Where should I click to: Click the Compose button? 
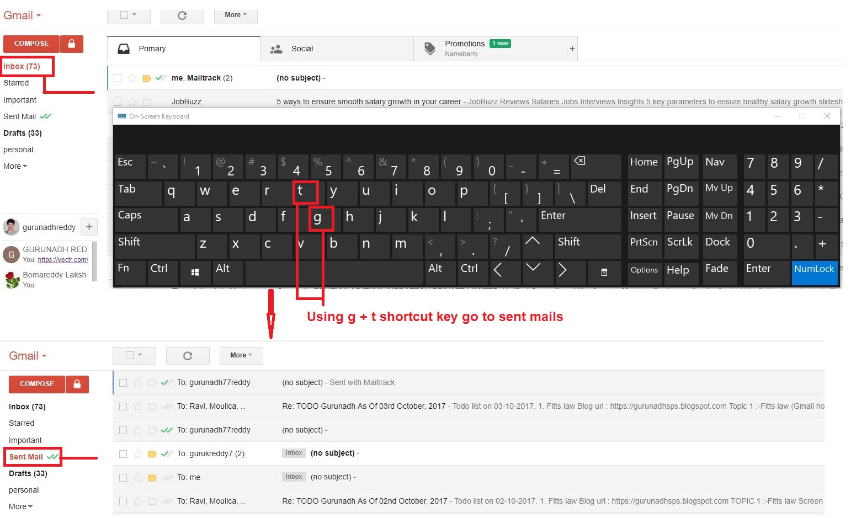point(31,44)
